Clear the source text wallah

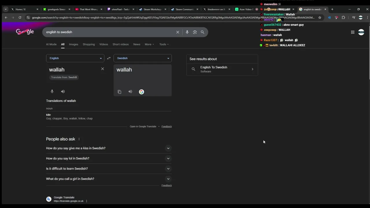click(x=102, y=69)
